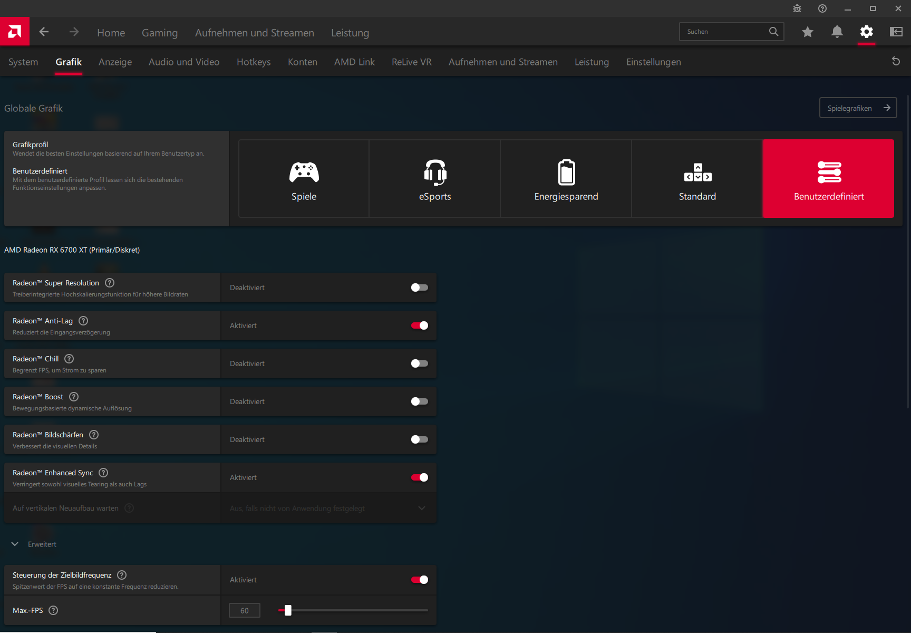The image size is (911, 633).
Task: Show help for Radeon Chill
Action: 69,359
